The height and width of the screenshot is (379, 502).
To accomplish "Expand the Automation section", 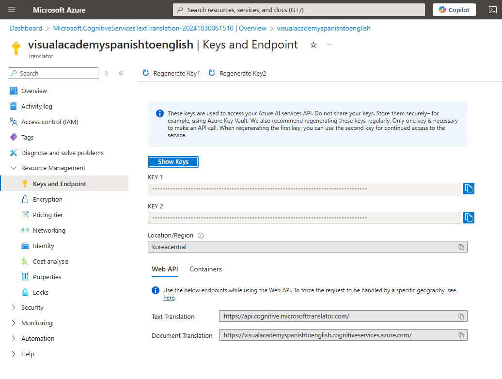I will coord(13,339).
